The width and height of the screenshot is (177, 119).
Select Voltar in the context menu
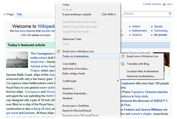coord(66,5)
